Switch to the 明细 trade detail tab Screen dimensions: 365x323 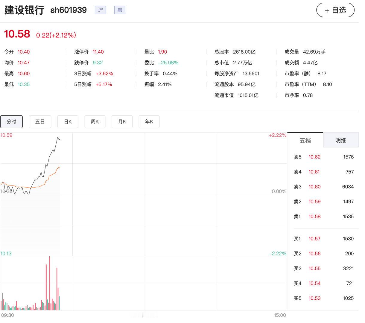tap(341, 140)
